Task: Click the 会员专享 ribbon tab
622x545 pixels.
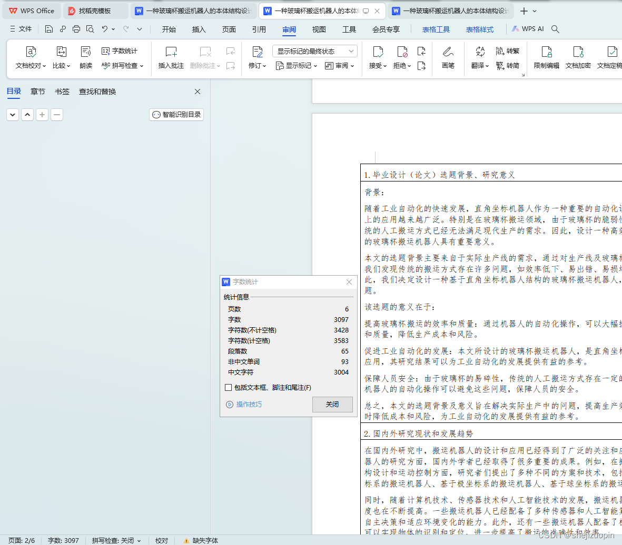Action: click(386, 29)
